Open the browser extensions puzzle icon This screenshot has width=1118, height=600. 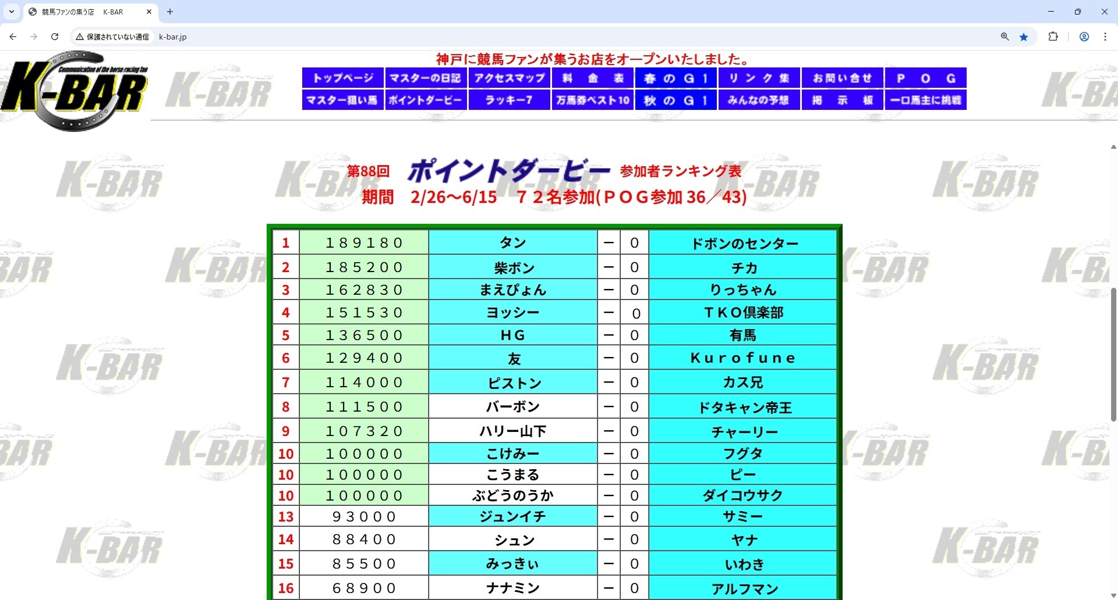pyautogui.click(x=1053, y=37)
